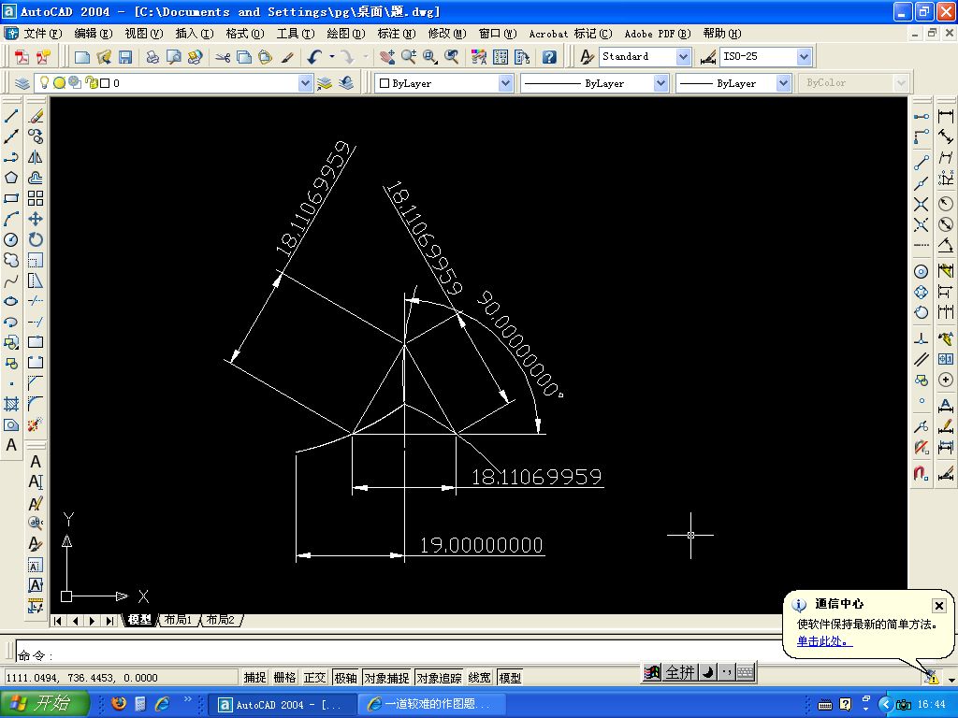Open the Layer Properties Manager icon
The width and height of the screenshot is (958, 718).
click(22, 83)
